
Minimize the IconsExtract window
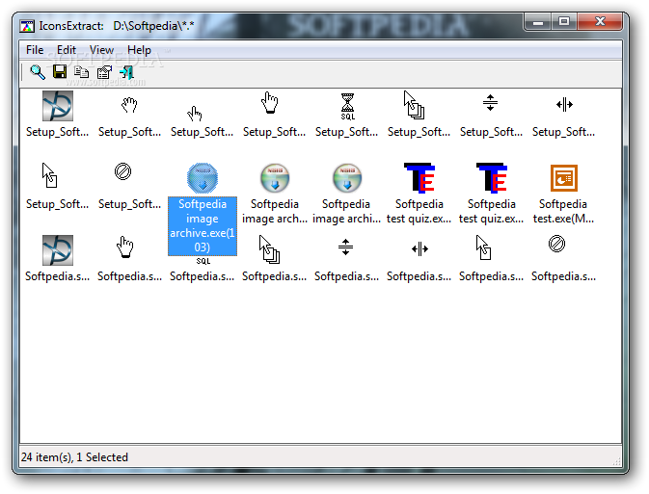pyautogui.click(x=538, y=22)
